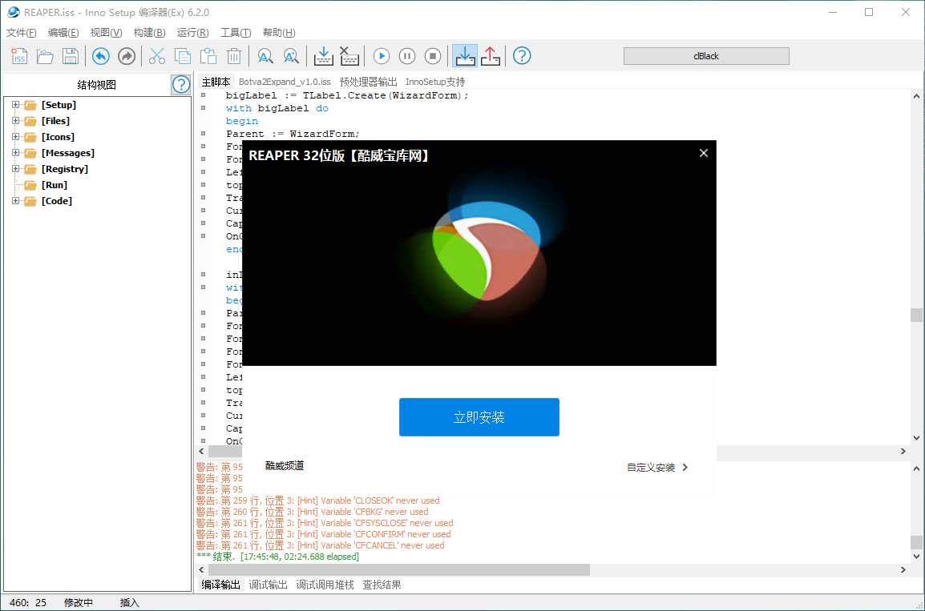The width and height of the screenshot is (925, 611).
Task: Switch to the 主脚本 tab
Action: click(216, 82)
